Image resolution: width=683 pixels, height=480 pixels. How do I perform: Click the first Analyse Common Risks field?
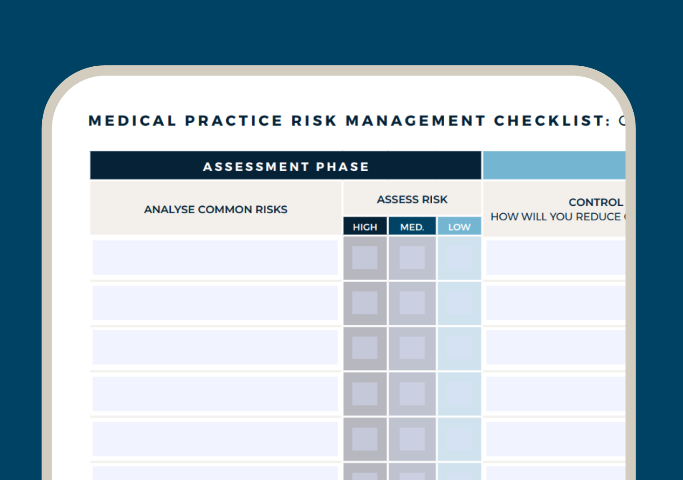(215, 258)
